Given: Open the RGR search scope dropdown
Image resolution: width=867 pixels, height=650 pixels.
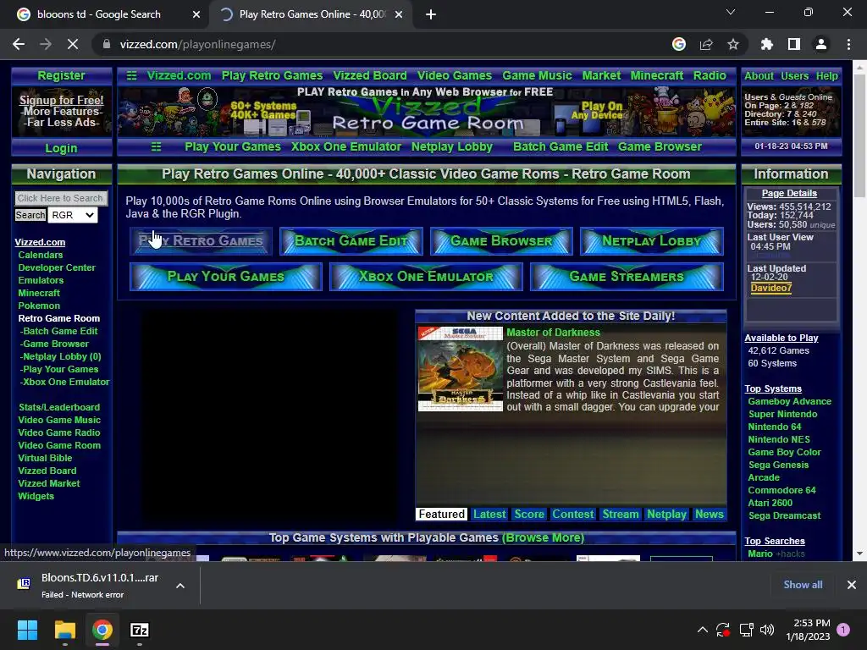Looking at the screenshot, I should [x=73, y=215].
